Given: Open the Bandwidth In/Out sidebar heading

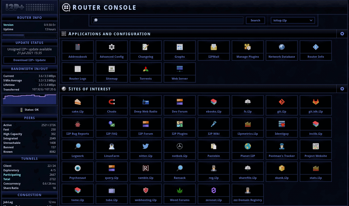Looking at the screenshot, I should coord(30,69).
